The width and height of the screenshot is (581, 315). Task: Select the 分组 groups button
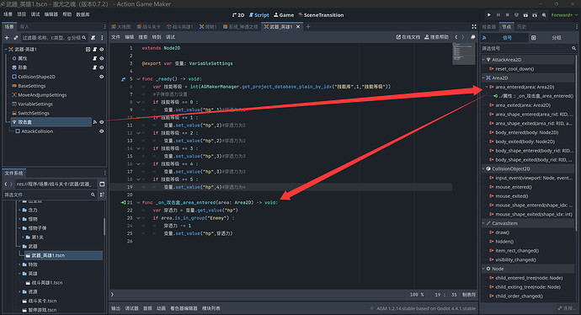point(553,37)
